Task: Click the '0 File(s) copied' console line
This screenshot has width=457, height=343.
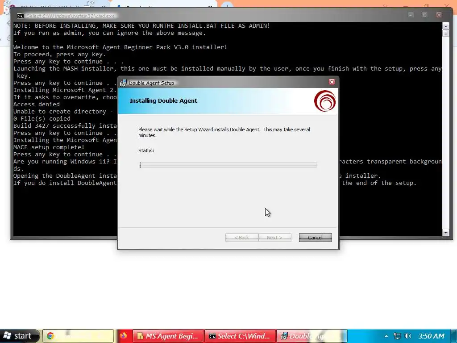Action: point(42,118)
